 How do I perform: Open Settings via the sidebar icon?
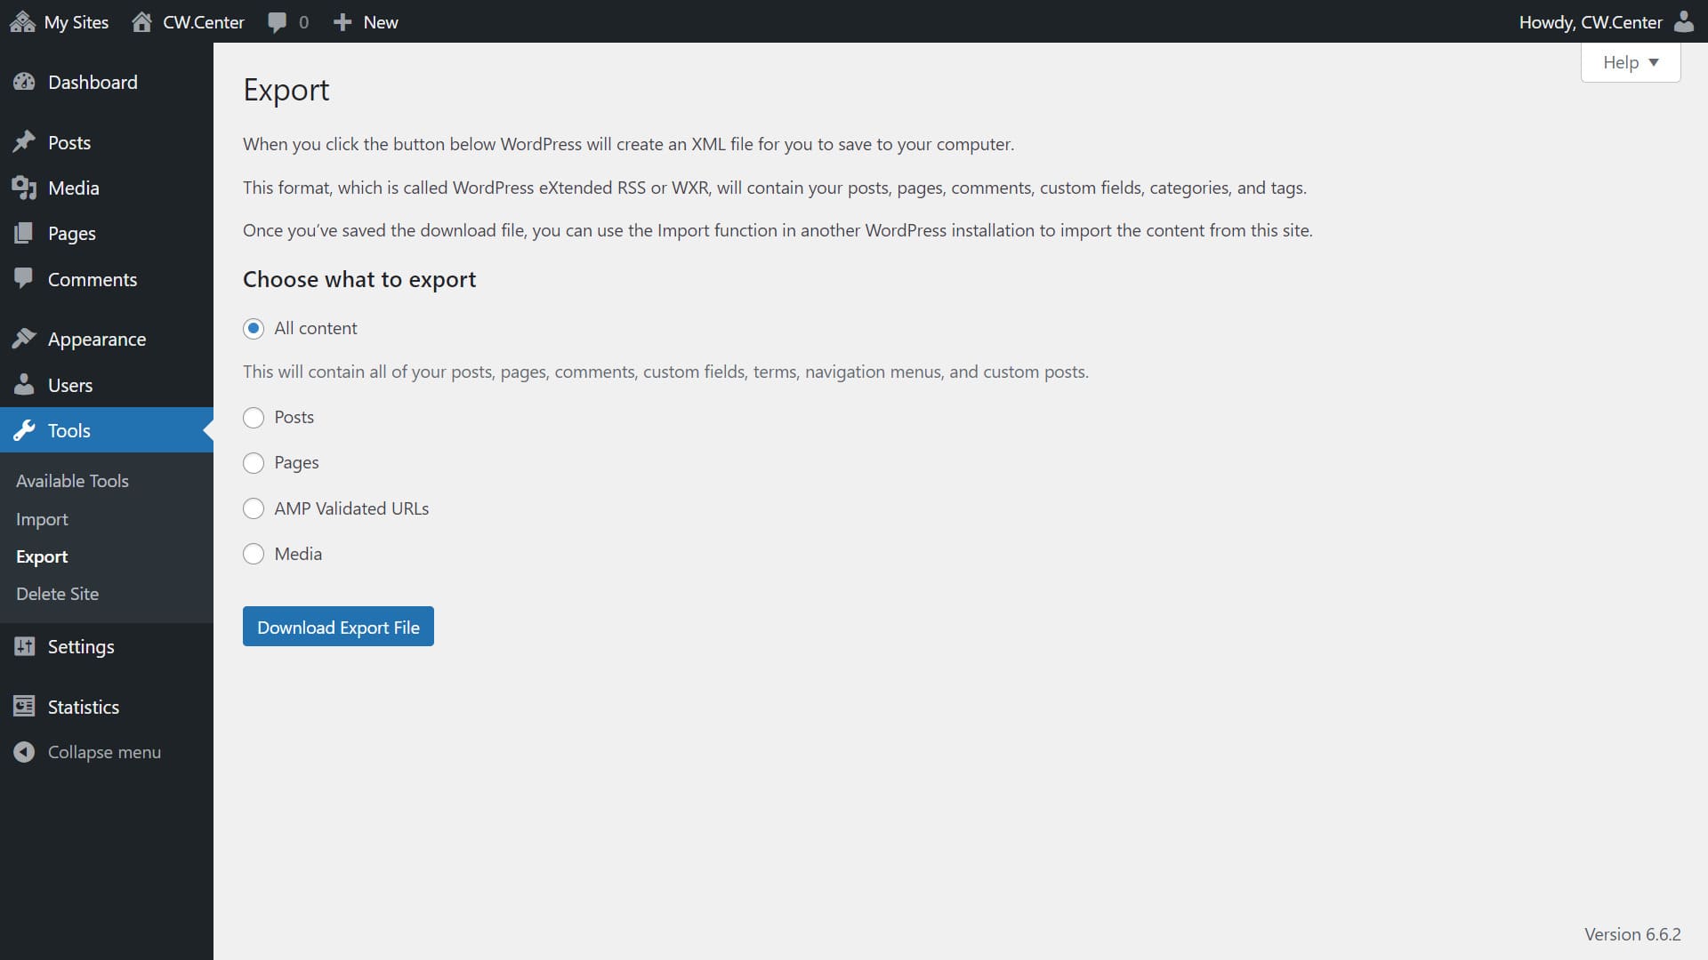tap(24, 646)
